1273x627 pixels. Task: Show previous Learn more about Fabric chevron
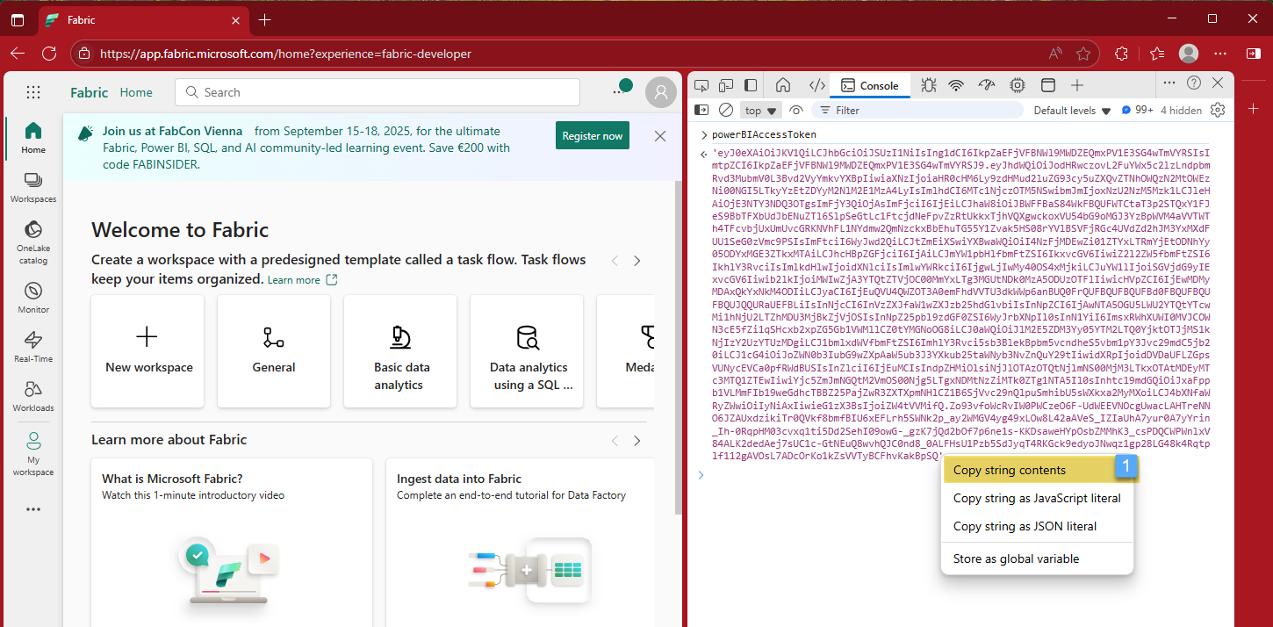[615, 441]
